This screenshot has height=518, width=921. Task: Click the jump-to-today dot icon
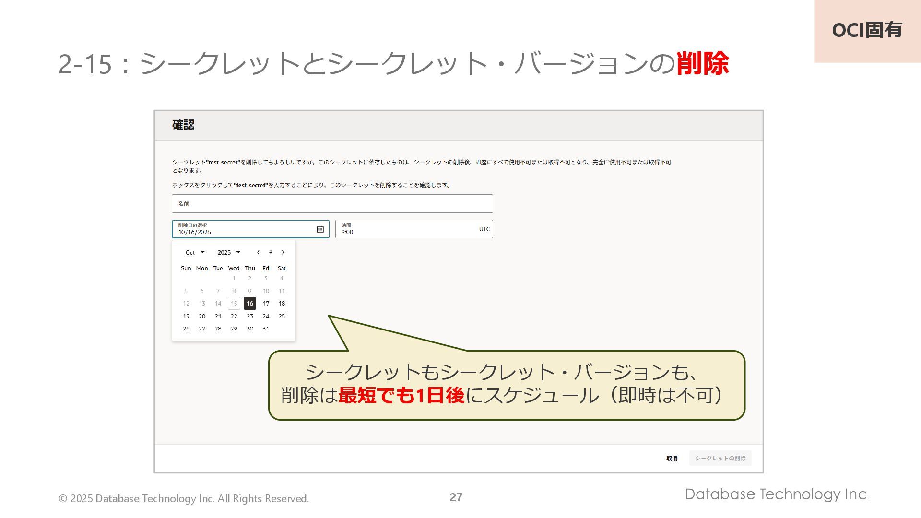[271, 252]
